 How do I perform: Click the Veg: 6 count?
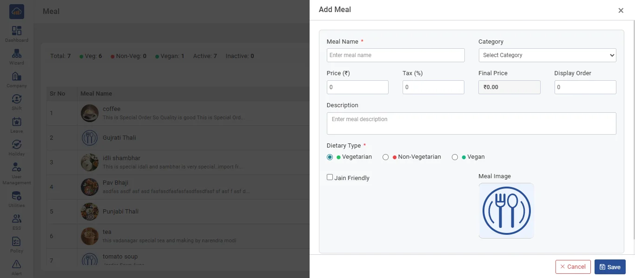[x=91, y=56]
